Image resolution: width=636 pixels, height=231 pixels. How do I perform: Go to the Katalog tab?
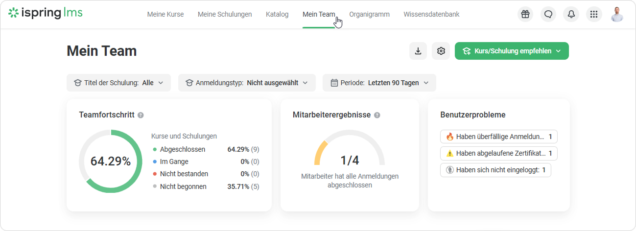277,14
